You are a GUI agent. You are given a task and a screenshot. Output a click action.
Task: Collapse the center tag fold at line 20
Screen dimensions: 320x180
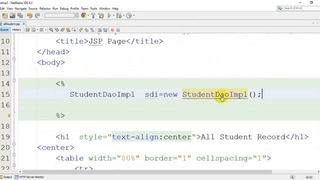click(x=14, y=144)
